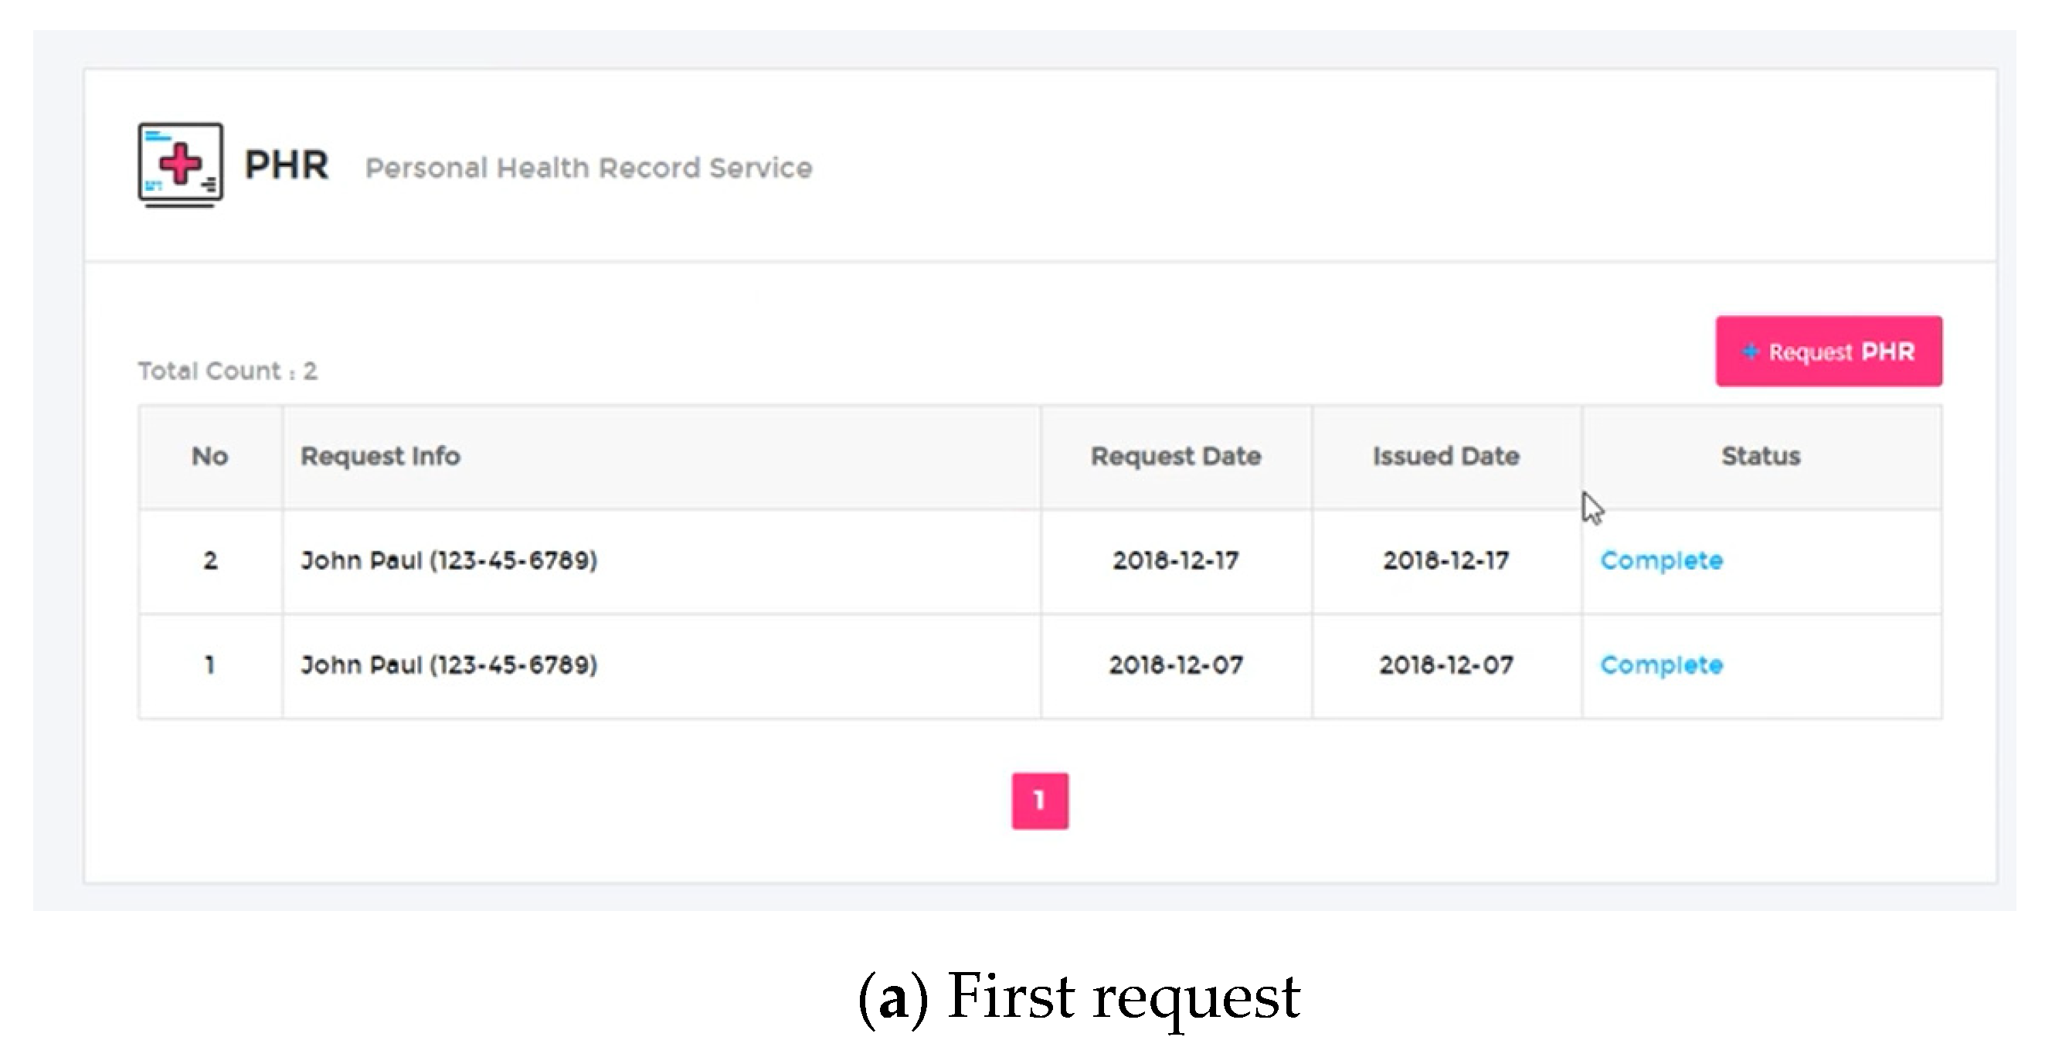The width and height of the screenshot is (2052, 1064).
Task: Click issued date 2018-12-07 cell
Action: pos(1446,665)
